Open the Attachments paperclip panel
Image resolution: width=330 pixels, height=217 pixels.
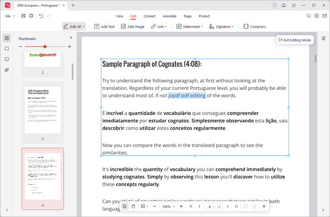(7, 70)
